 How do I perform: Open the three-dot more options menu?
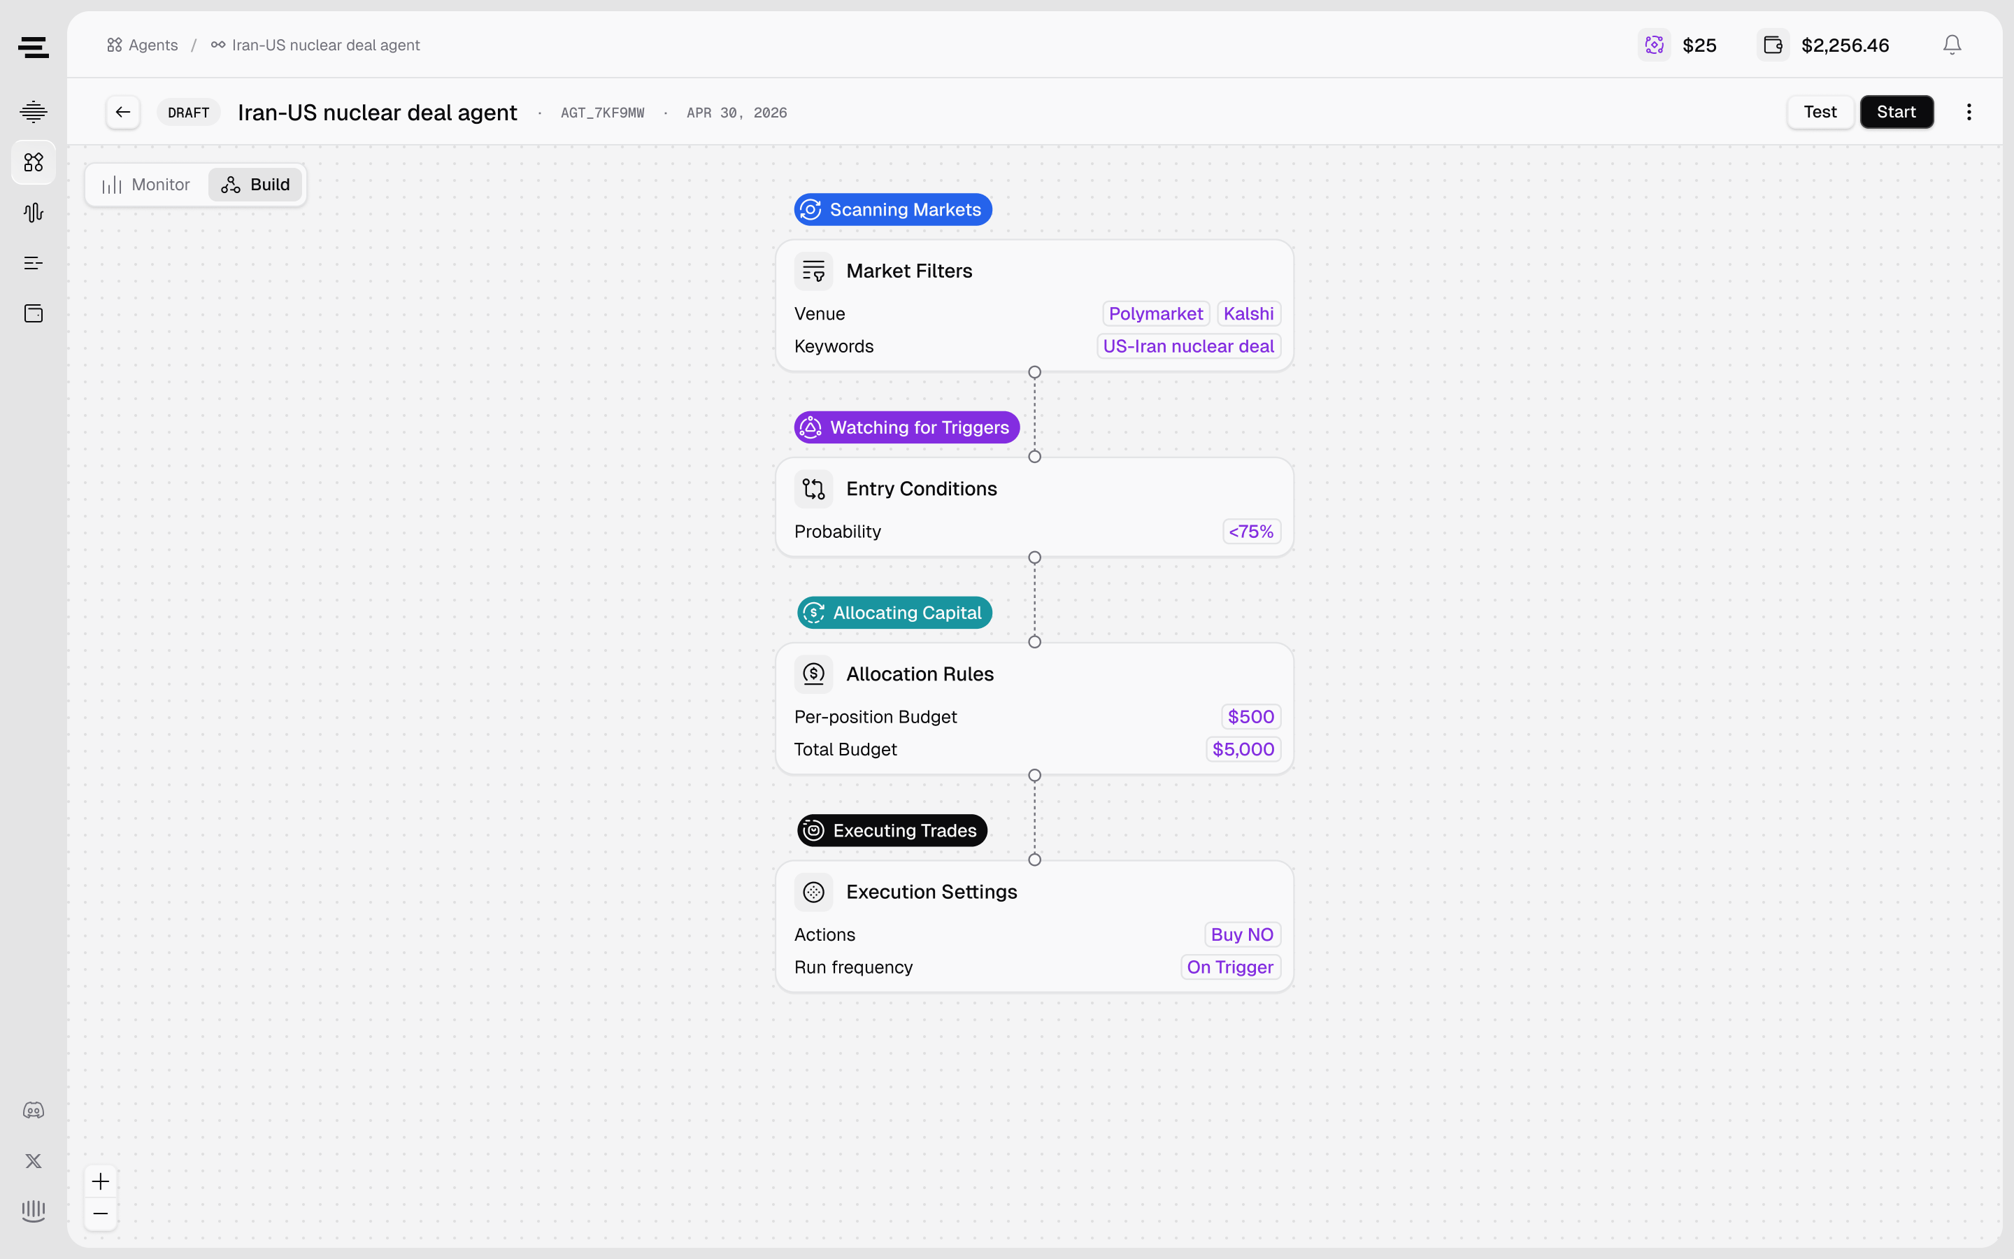pyautogui.click(x=1969, y=113)
